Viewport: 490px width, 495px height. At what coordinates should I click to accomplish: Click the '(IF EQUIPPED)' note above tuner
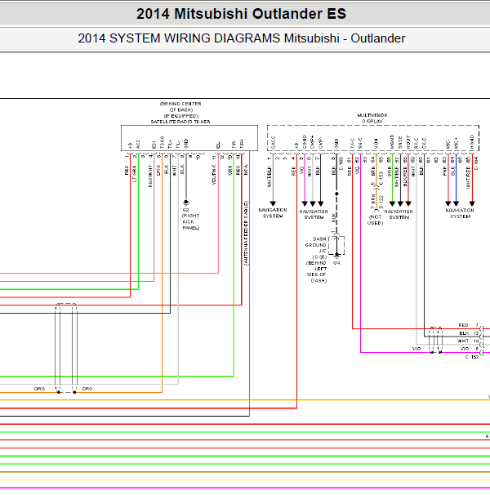click(181, 116)
